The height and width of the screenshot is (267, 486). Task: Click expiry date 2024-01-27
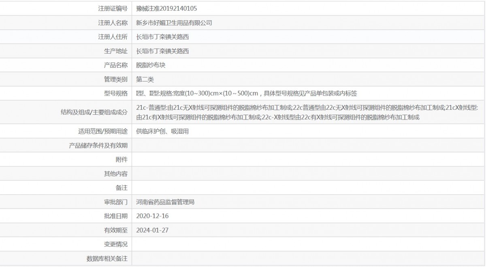coord(152,230)
